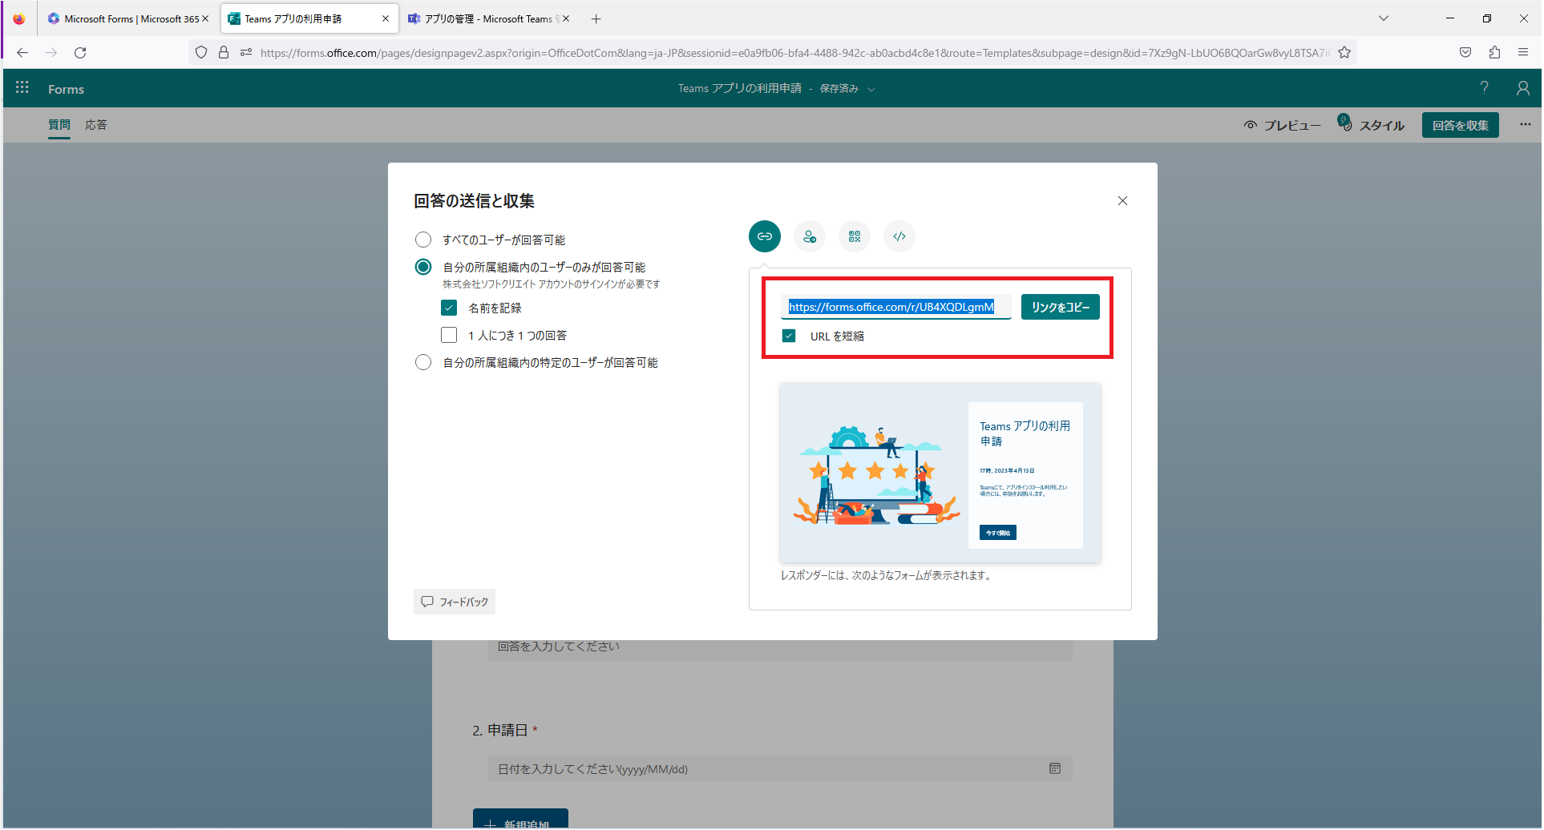
Task: Open the Microsoft 365 app launcher
Action: [22, 87]
